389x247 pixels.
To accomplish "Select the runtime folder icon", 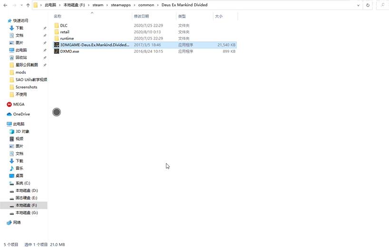I will coord(57,38).
